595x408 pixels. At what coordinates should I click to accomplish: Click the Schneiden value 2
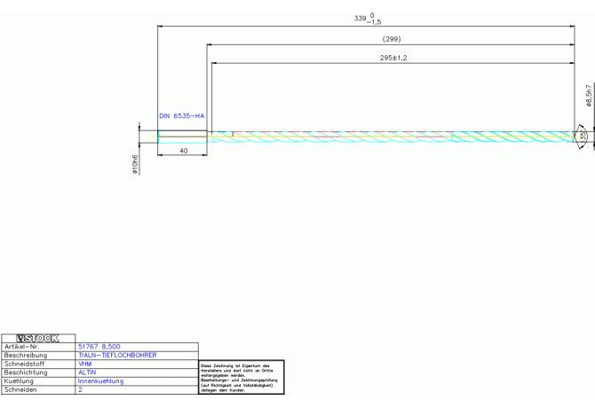(80, 389)
